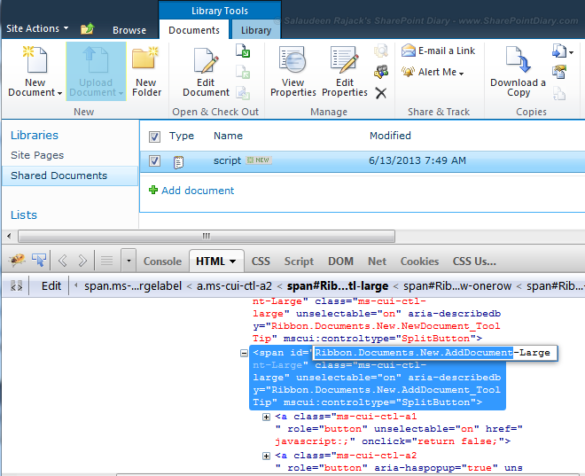Click the E-mail a Link envelope icon
This screenshot has width=585, height=476.
pyautogui.click(x=409, y=51)
